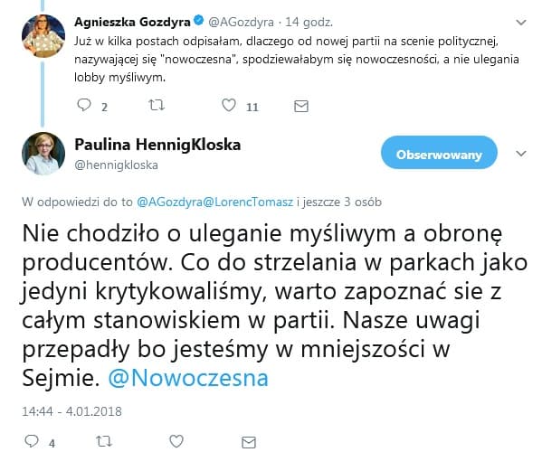Open dropdown arrow on Gozdyra's tweet

[x=521, y=23]
